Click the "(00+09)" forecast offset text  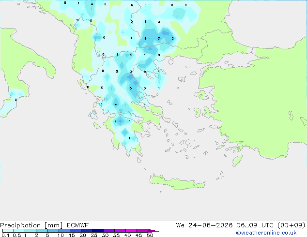292,225
